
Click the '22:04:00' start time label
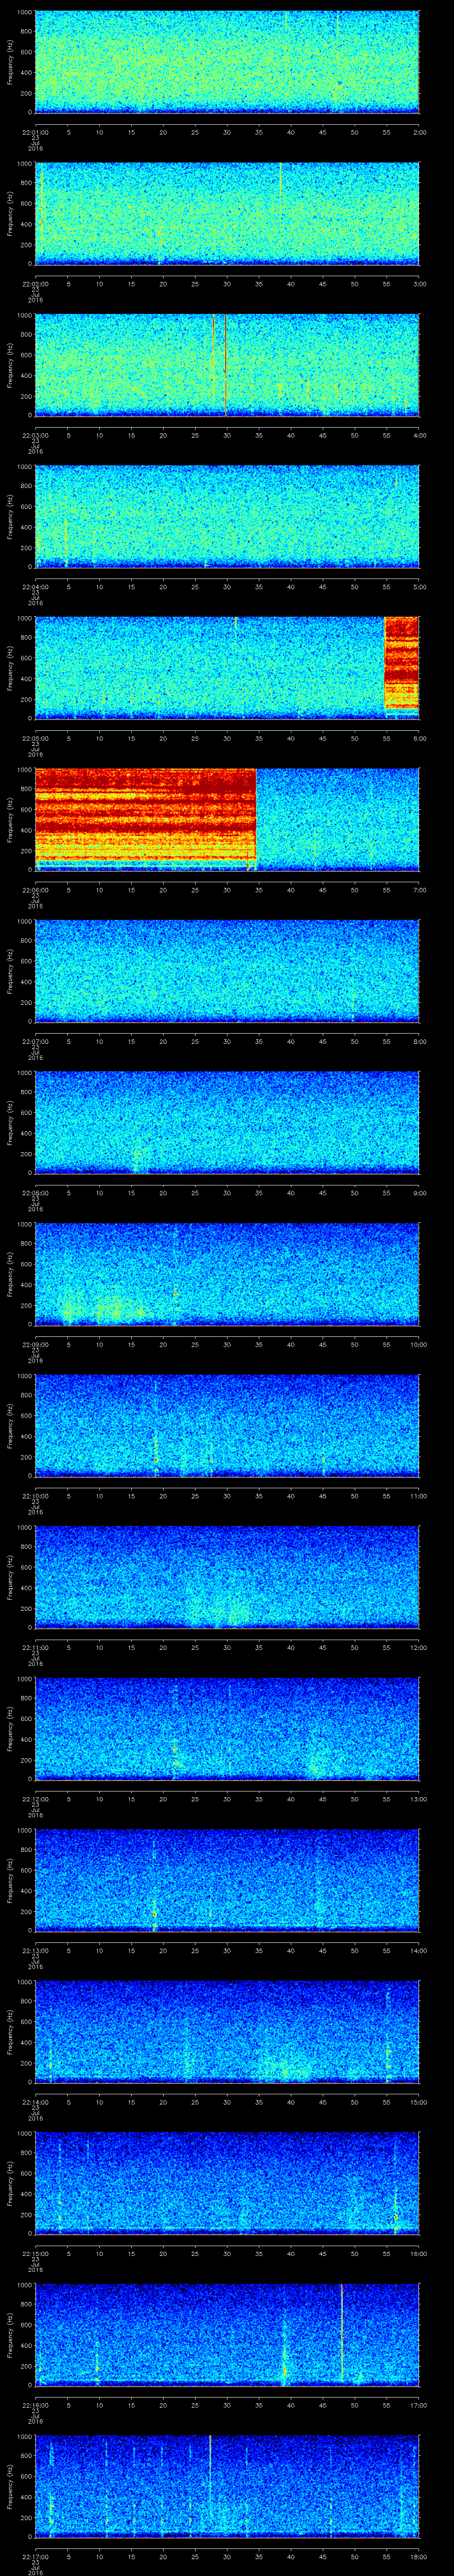point(35,587)
